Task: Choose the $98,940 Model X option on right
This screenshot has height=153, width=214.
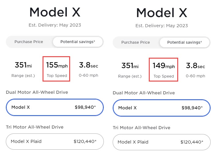Action: tap(162, 108)
